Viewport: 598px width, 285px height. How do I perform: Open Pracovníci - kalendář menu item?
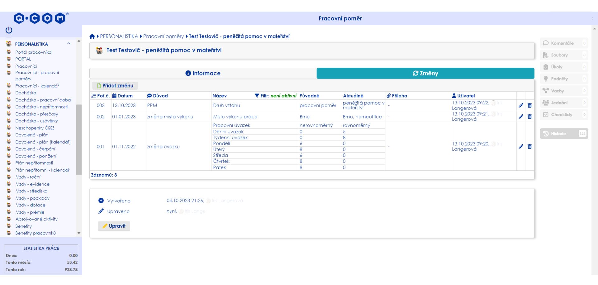click(x=37, y=86)
